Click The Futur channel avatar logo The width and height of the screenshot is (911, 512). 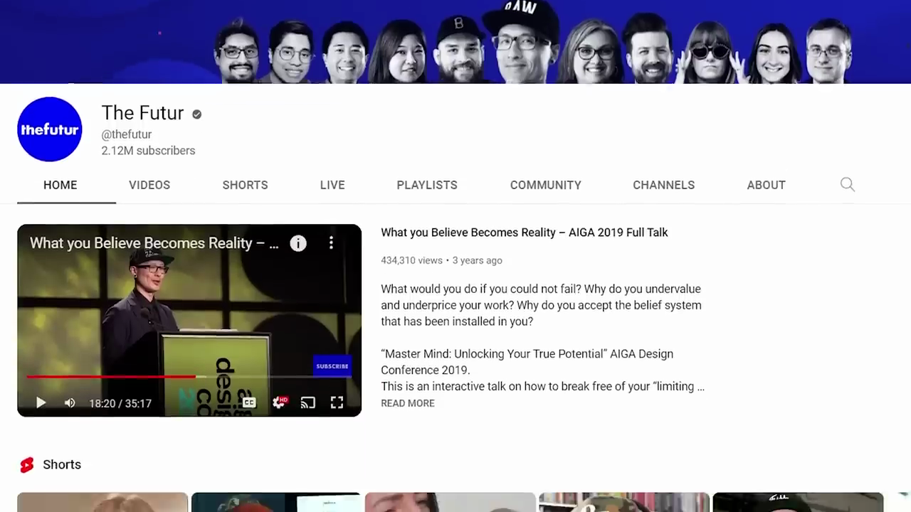click(x=50, y=129)
